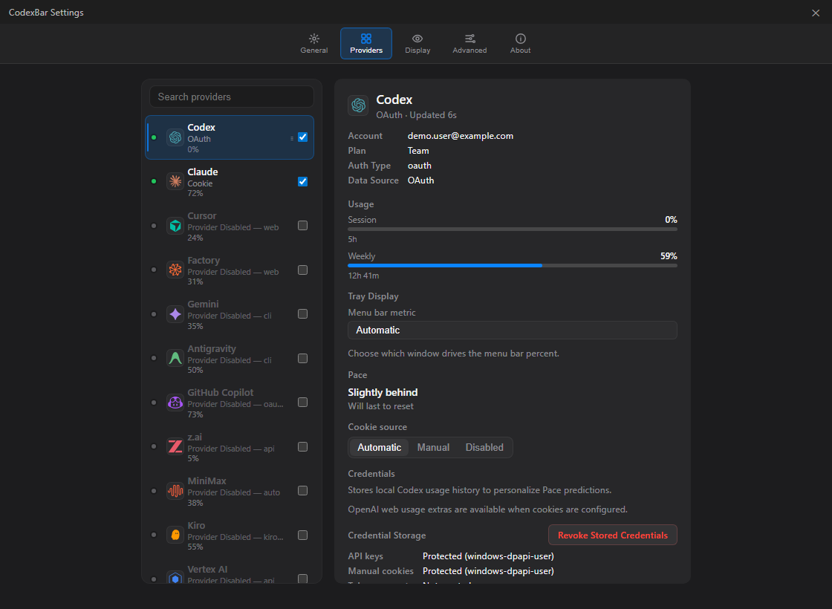Click the '12h 41m' reset time
Screen dimensions: 832x609
[x=363, y=276]
